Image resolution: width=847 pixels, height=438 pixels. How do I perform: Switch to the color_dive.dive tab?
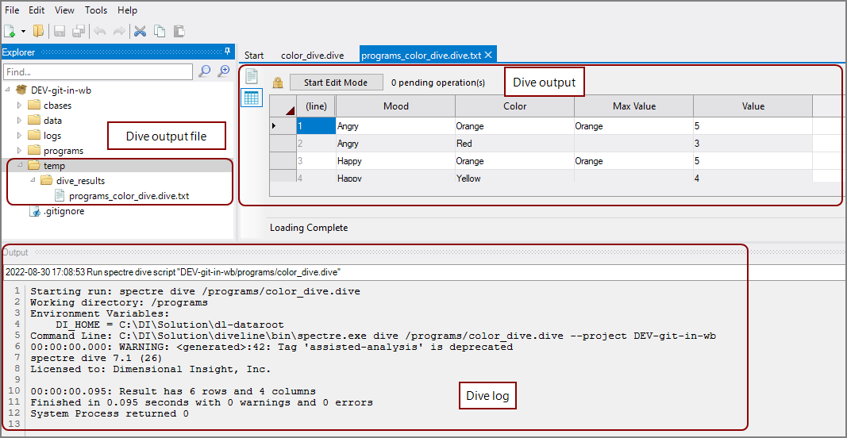click(x=312, y=56)
